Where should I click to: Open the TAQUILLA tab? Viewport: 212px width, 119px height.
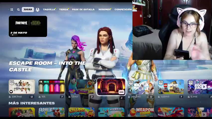click(49, 10)
